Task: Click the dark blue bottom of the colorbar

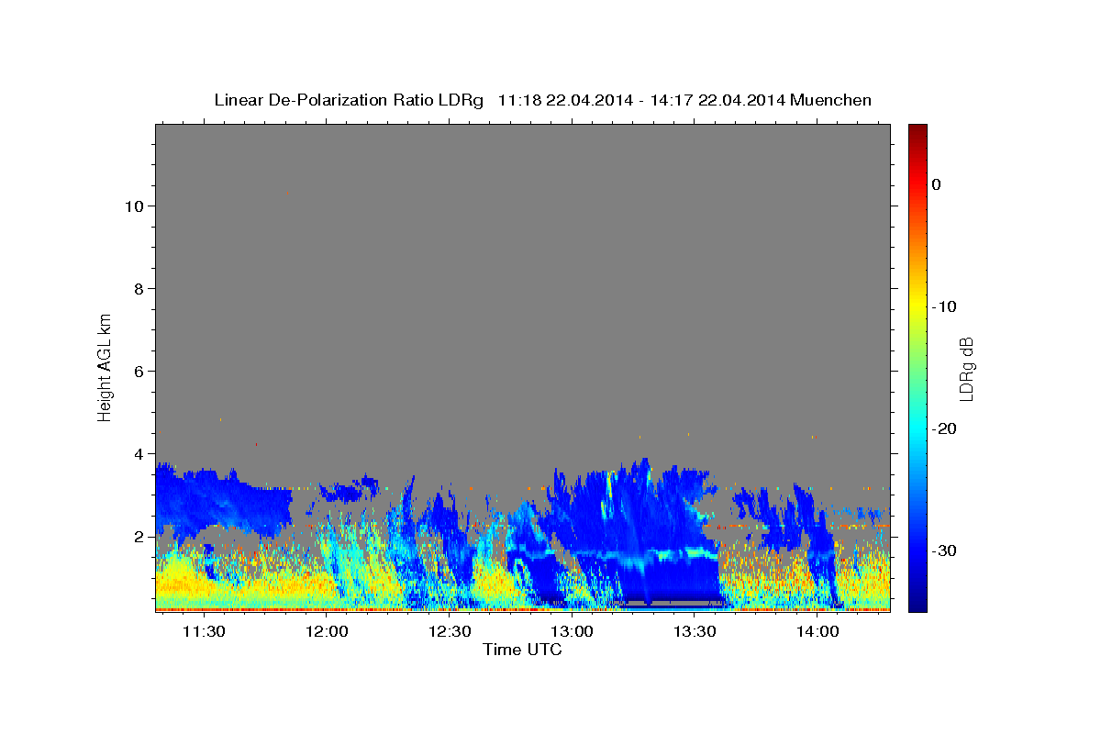Action: click(x=917, y=602)
